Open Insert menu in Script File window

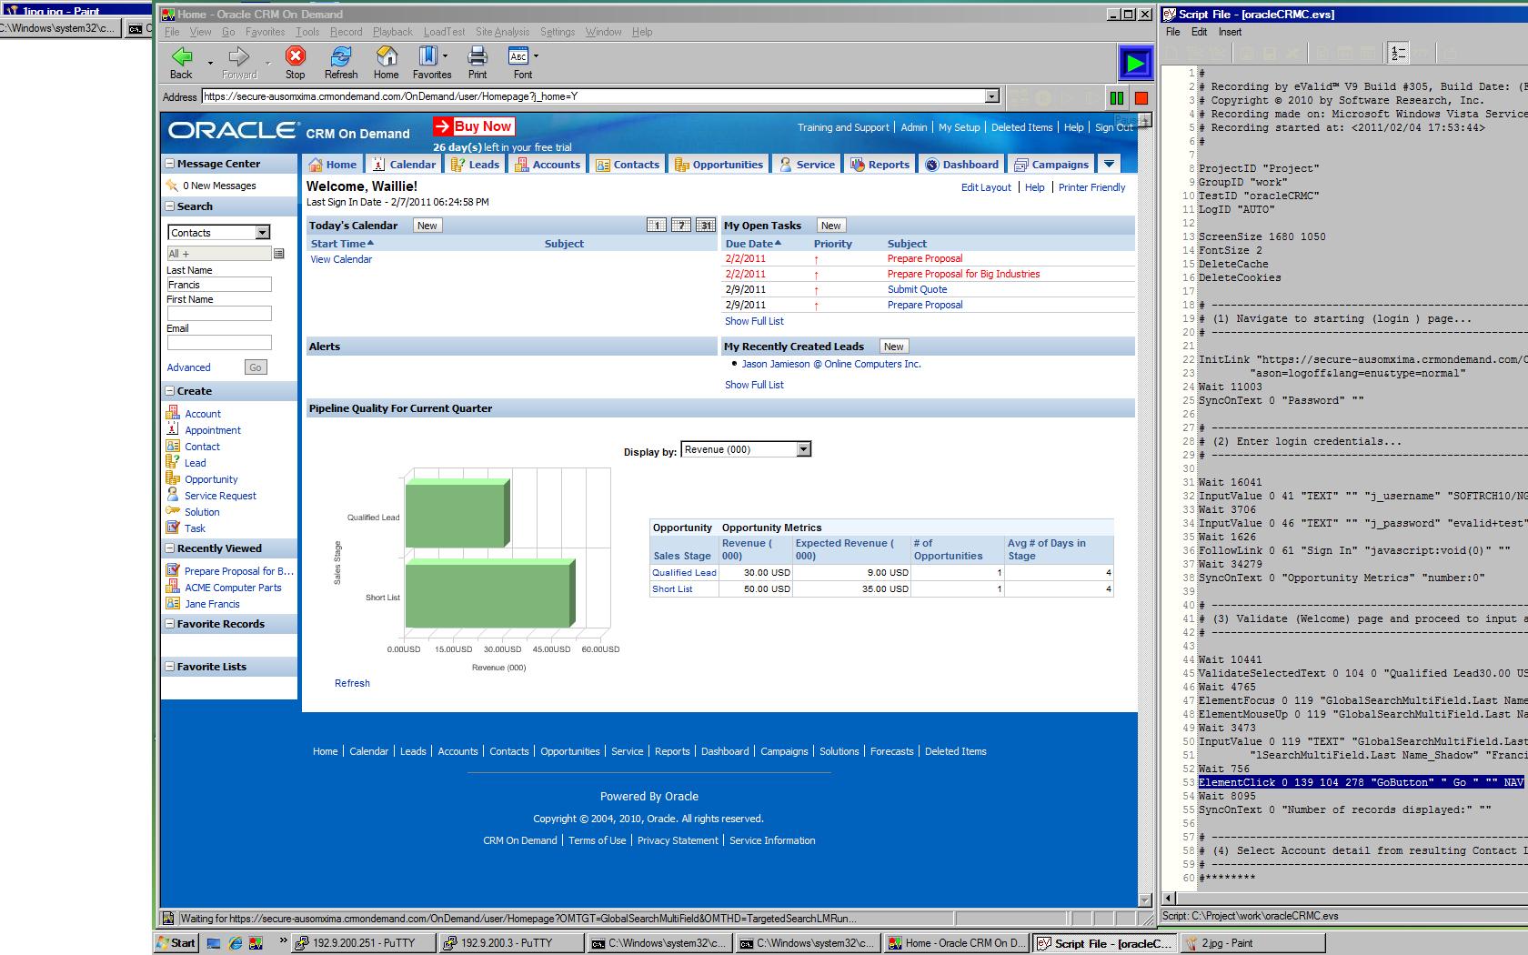[x=1231, y=32]
